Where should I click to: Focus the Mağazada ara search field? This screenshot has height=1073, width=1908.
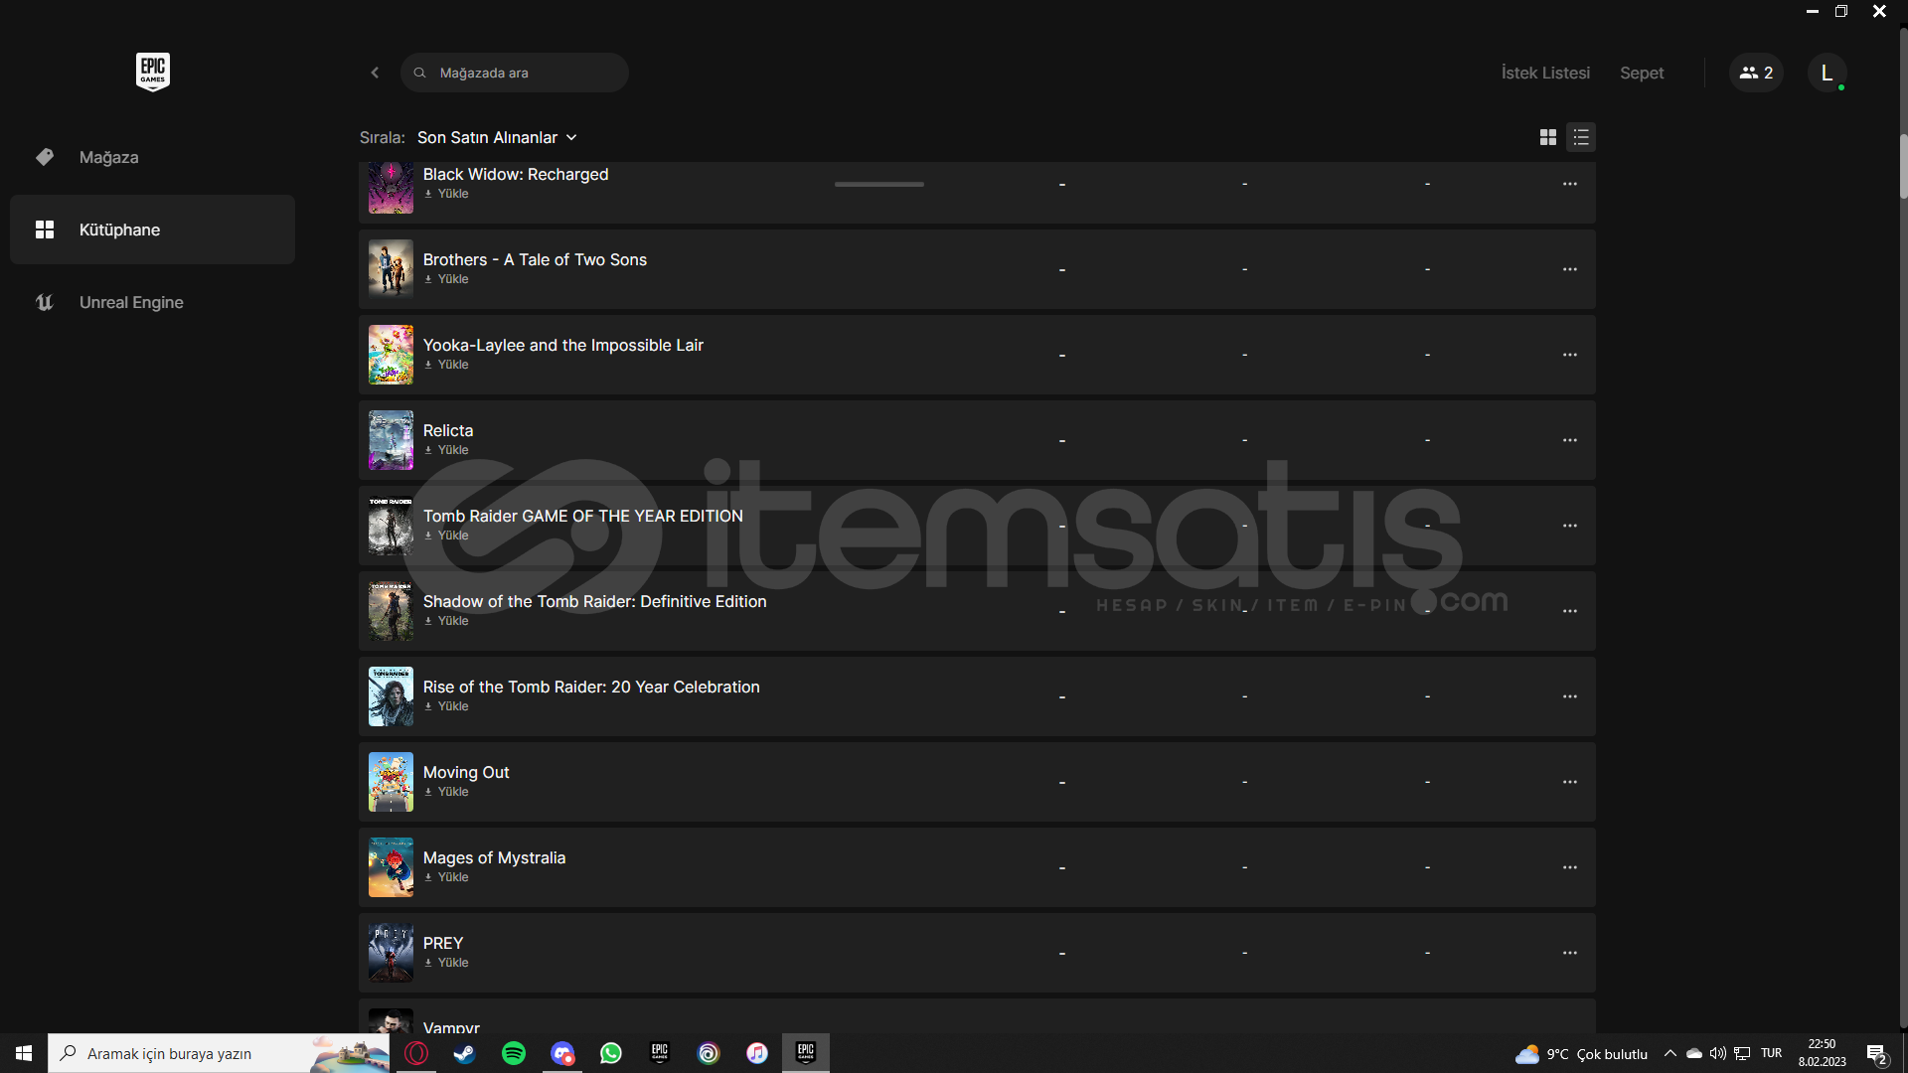coord(515,73)
